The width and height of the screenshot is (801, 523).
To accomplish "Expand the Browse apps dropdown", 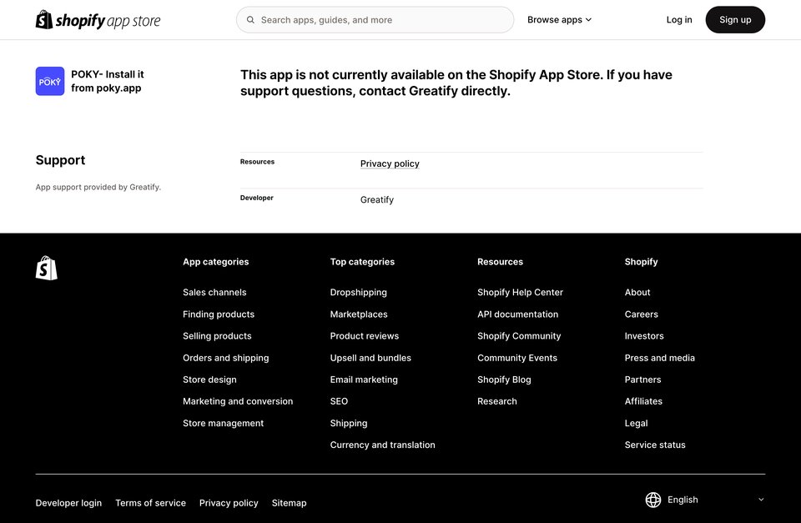I will click(x=559, y=20).
